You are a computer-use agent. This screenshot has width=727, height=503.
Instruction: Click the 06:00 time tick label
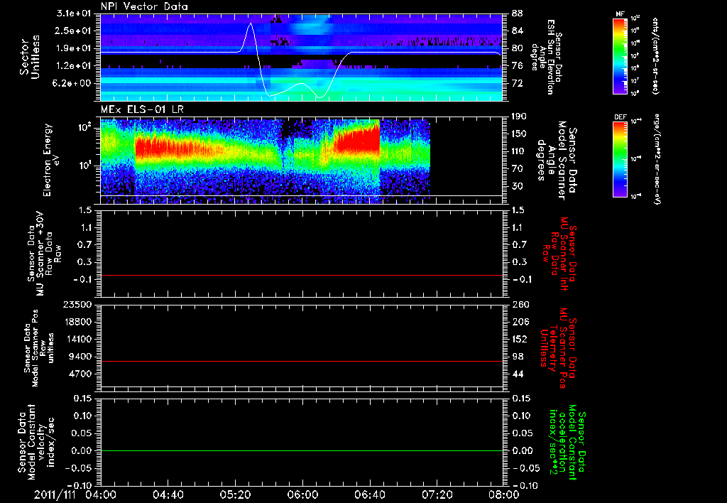(x=302, y=494)
